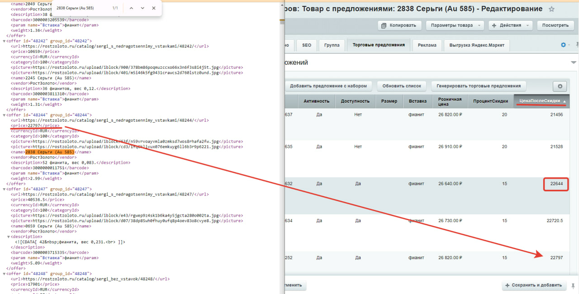
Task: Select the Торговые предложения tab
Action: click(379, 45)
